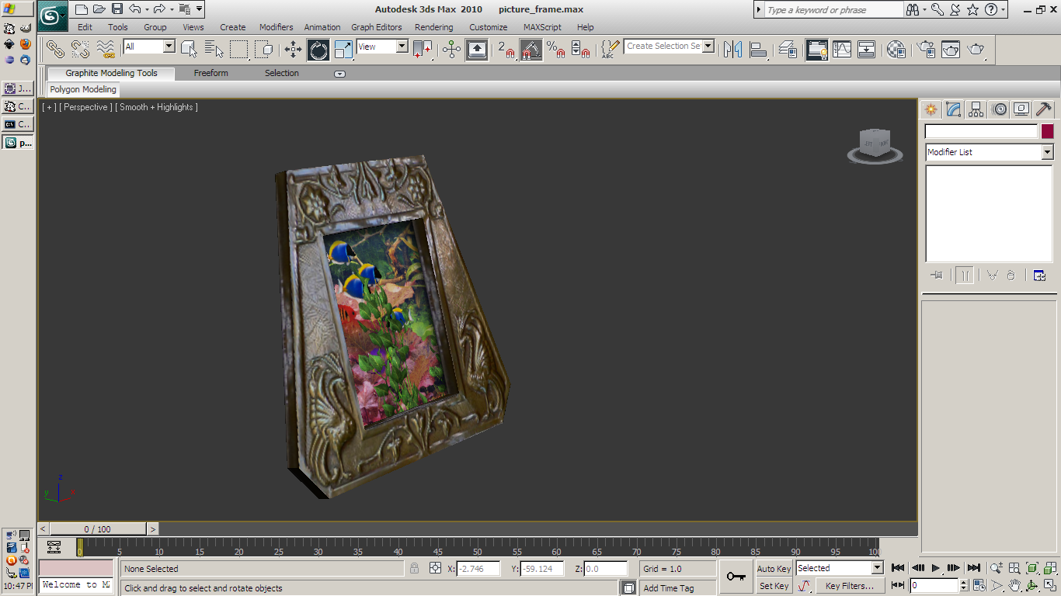This screenshot has width=1061, height=596.
Task: Toggle Auto Key animation mode
Action: click(x=774, y=569)
